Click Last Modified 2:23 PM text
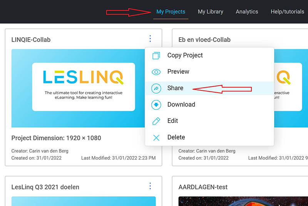 coord(119,158)
